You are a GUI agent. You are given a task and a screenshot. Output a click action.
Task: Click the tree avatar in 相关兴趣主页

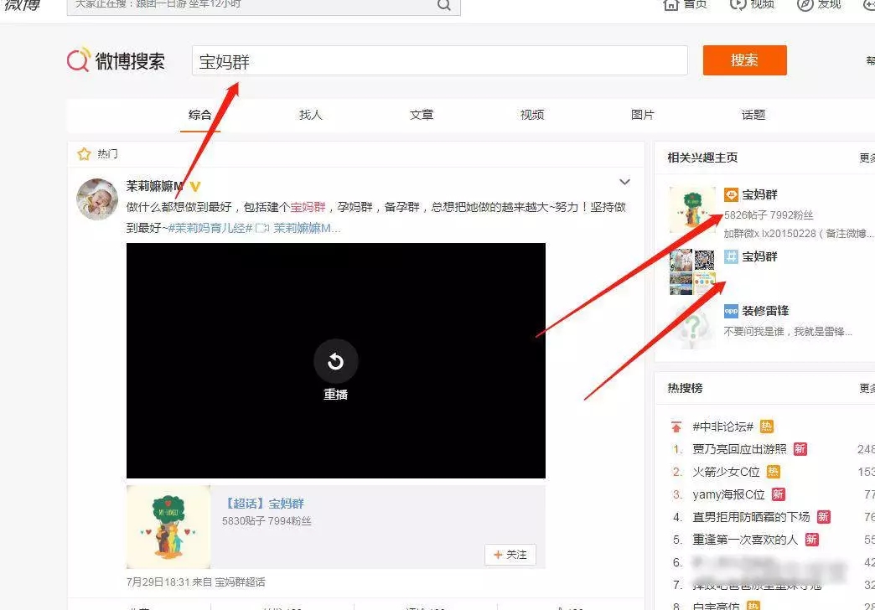(692, 209)
